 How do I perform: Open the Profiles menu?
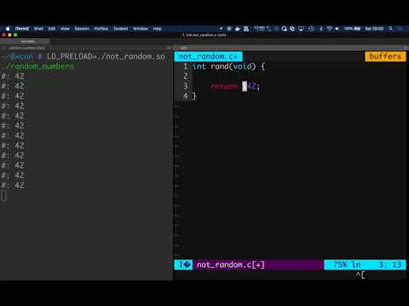point(101,29)
